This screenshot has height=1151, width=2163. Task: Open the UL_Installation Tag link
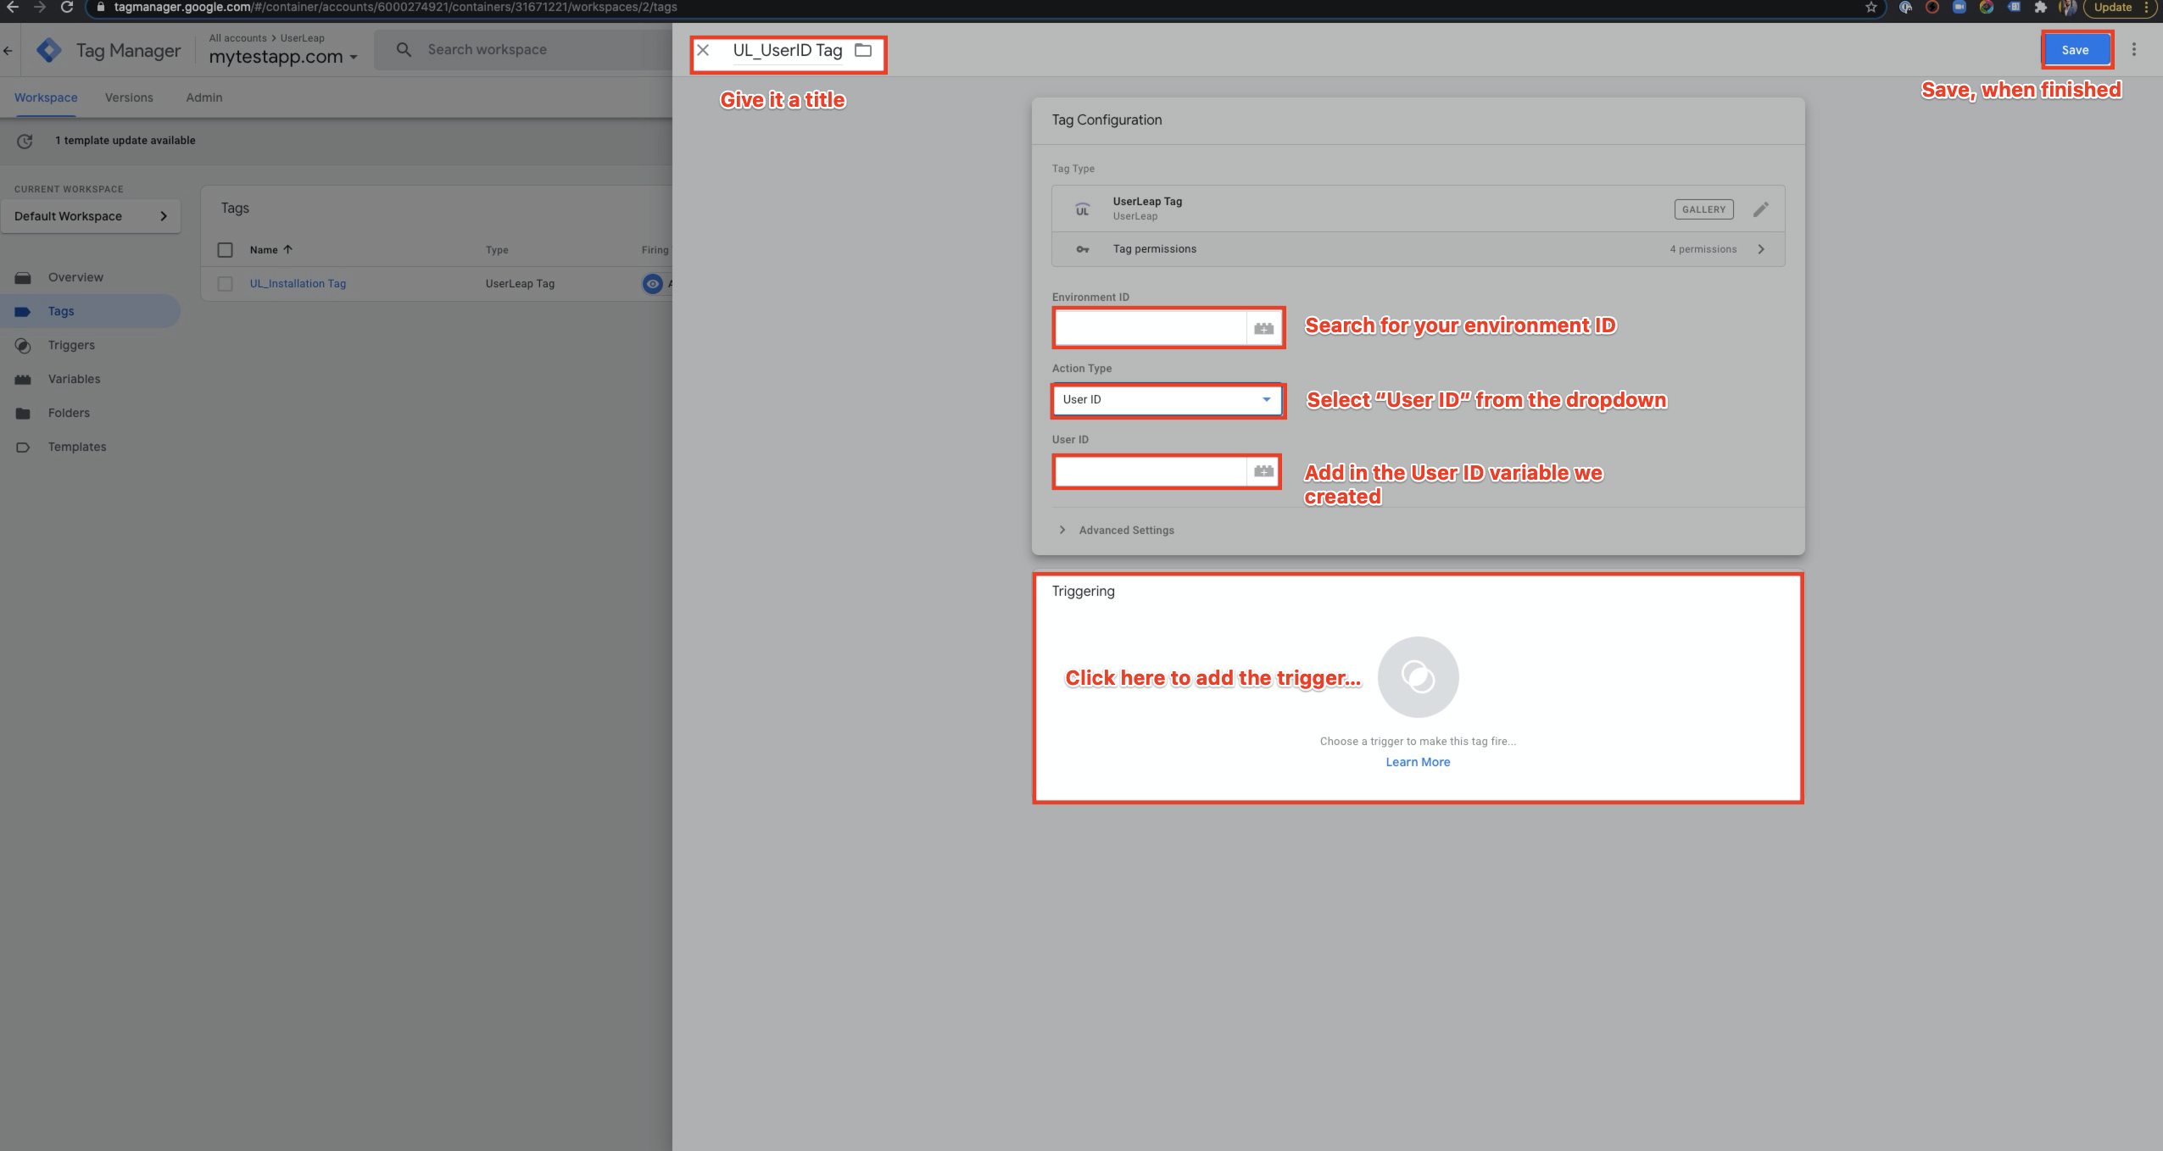click(298, 284)
